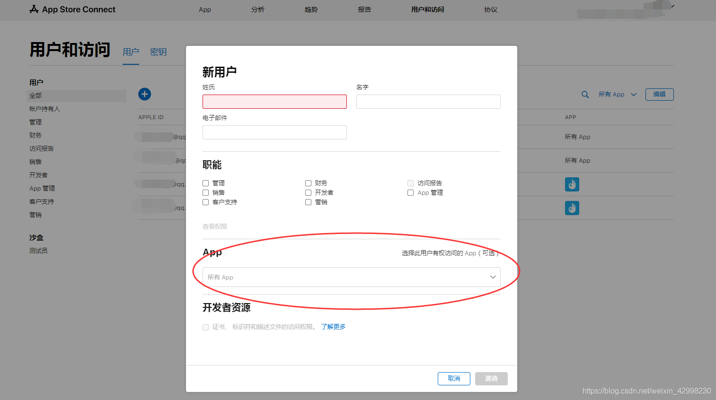This screenshot has width=716, height=400.
Task: Open 报告 in the top navigation
Action: (x=364, y=9)
